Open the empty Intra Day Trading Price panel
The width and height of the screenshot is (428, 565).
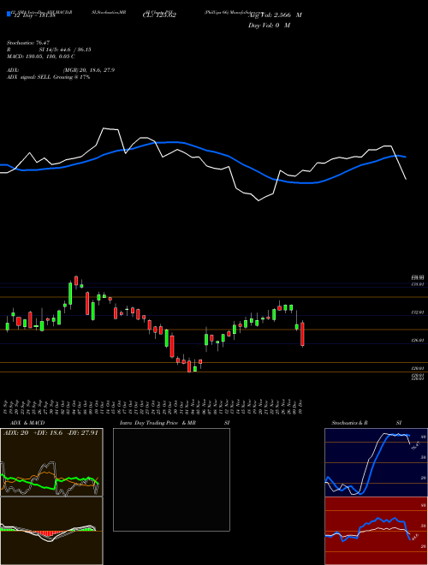click(x=171, y=479)
